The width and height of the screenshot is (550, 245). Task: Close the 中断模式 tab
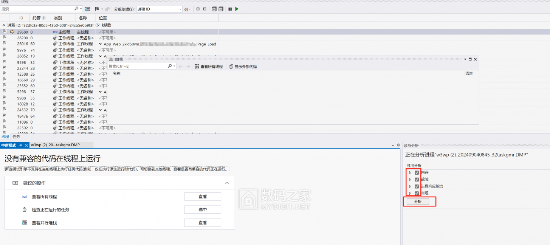click(26, 145)
